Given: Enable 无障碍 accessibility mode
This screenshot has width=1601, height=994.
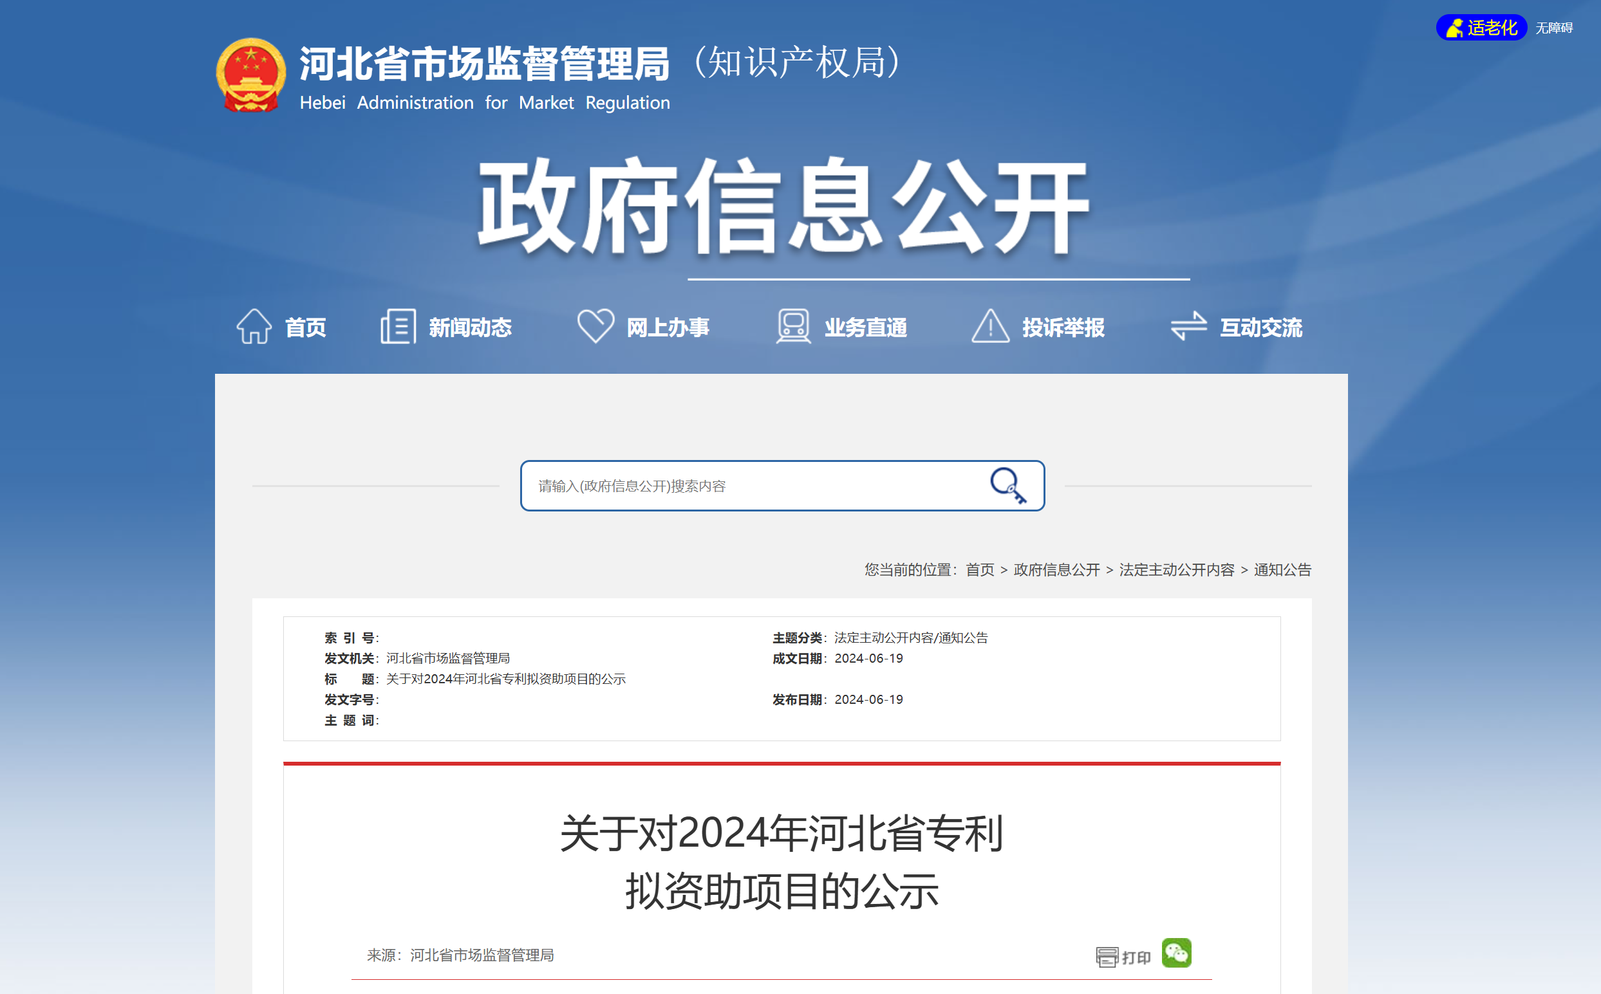Looking at the screenshot, I should pos(1553,28).
